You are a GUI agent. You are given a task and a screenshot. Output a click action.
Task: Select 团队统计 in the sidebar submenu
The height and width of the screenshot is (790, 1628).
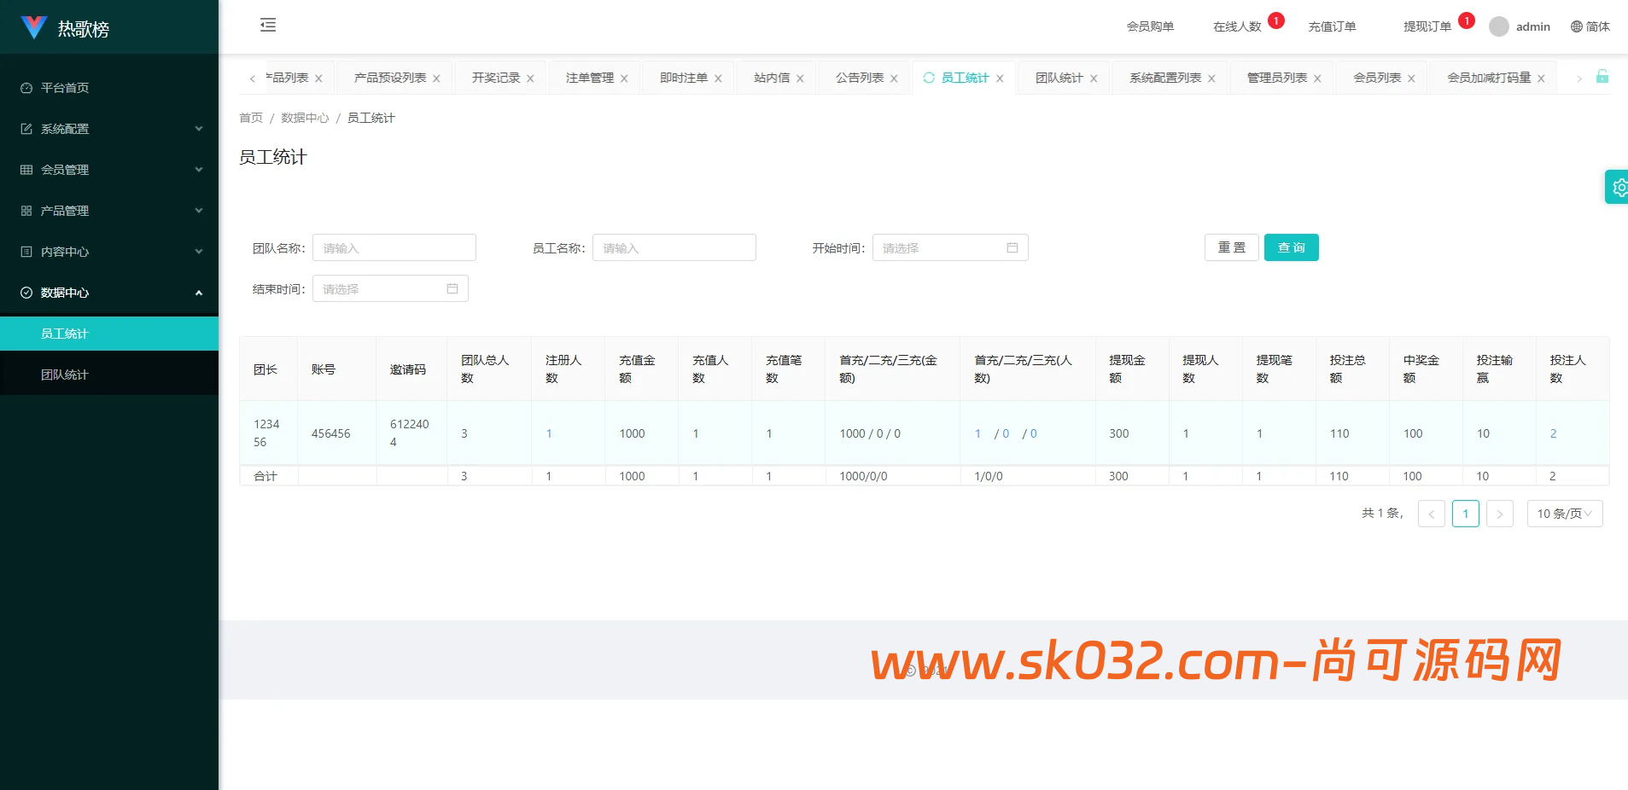point(109,375)
